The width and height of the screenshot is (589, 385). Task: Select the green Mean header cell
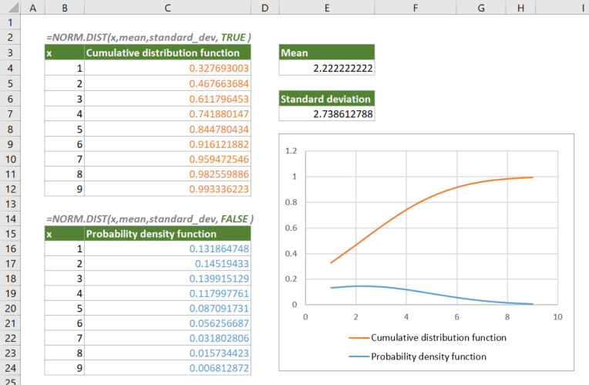click(327, 52)
